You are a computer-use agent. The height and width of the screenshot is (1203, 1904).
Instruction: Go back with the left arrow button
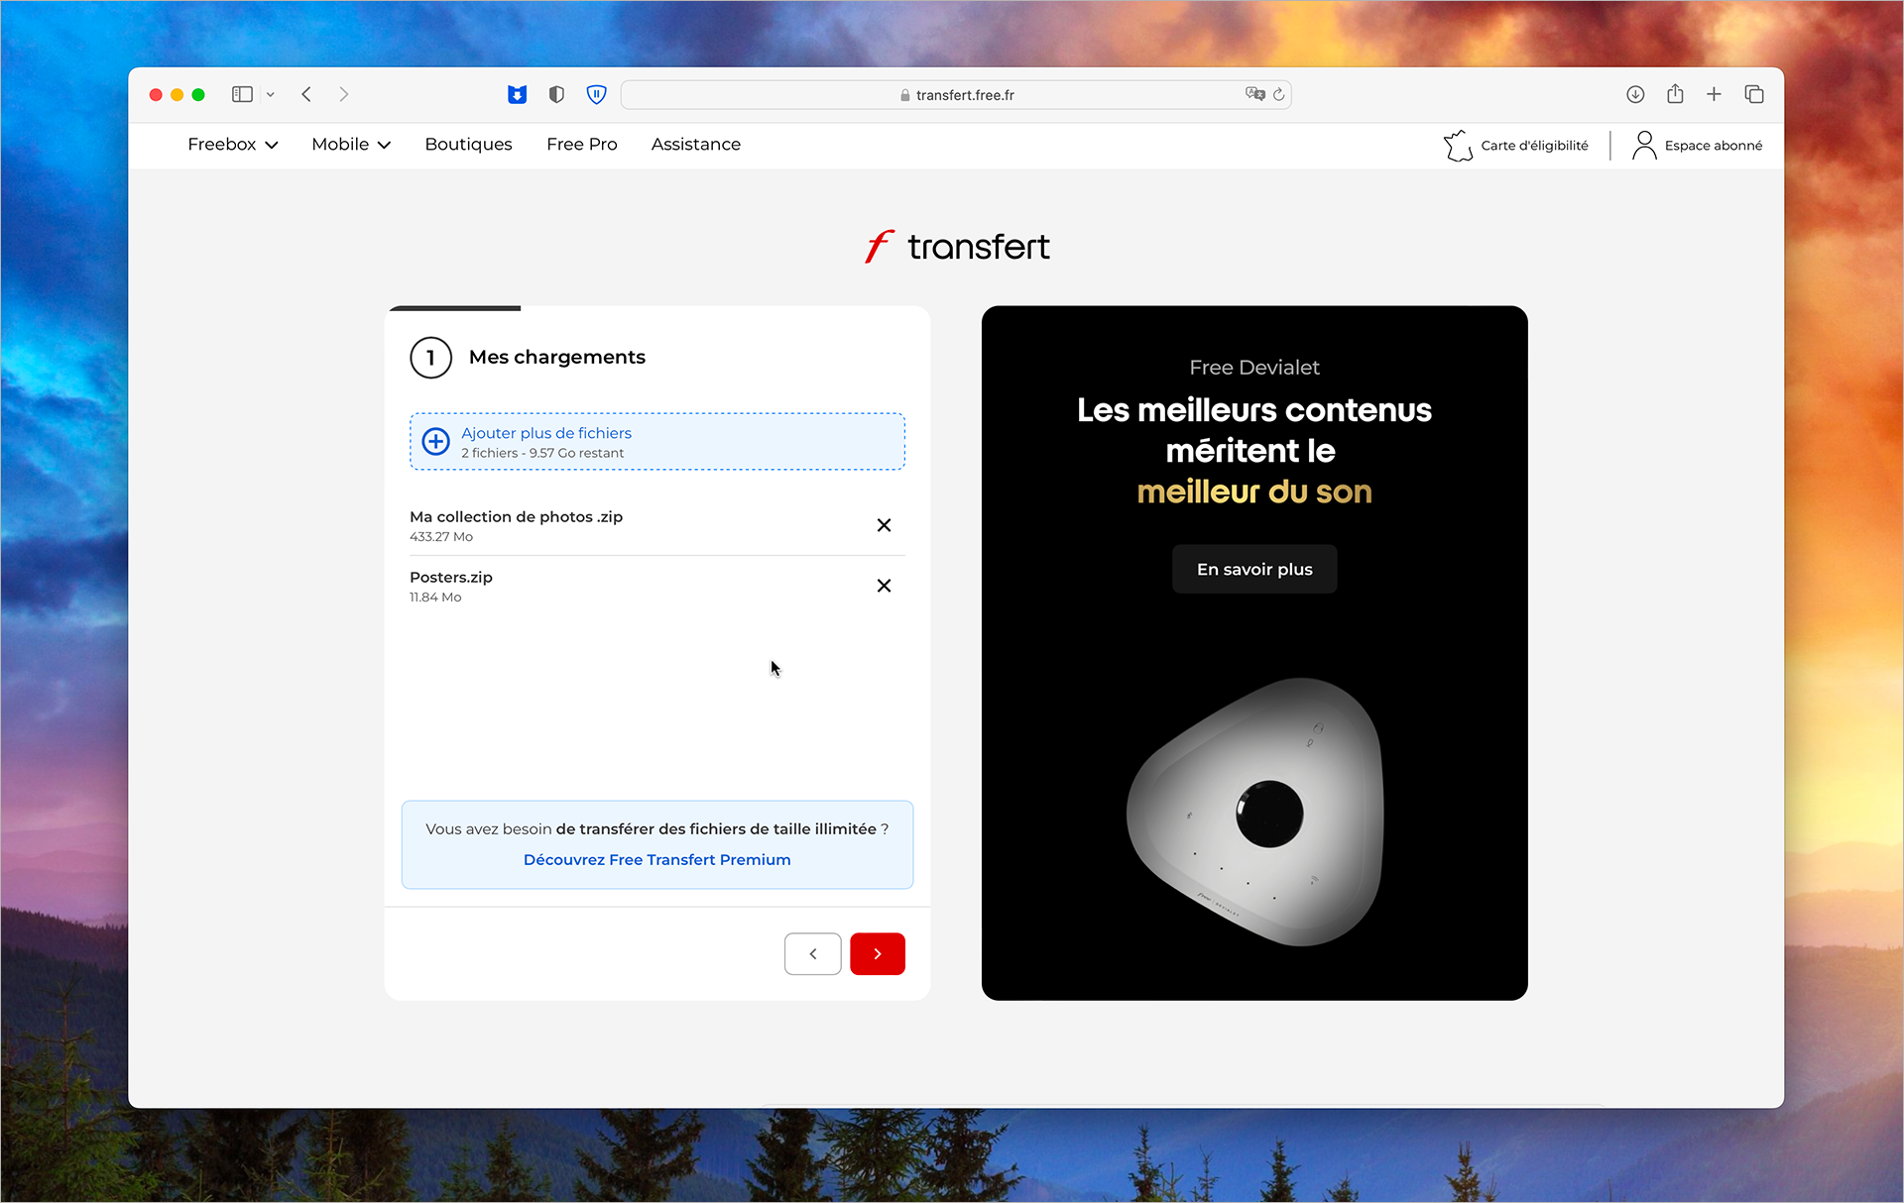[x=812, y=953]
